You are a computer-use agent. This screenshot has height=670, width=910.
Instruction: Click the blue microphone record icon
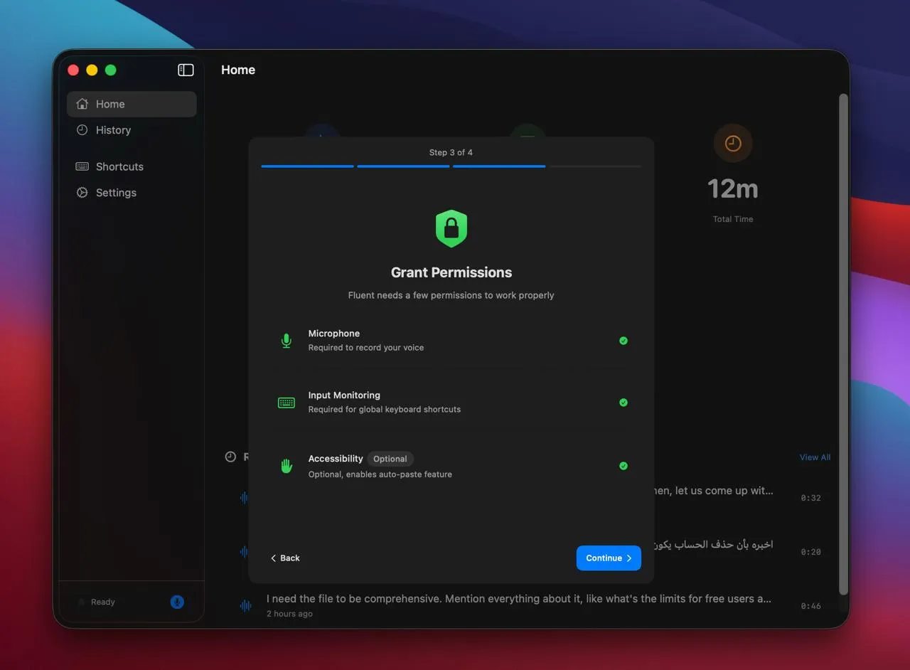(x=177, y=602)
